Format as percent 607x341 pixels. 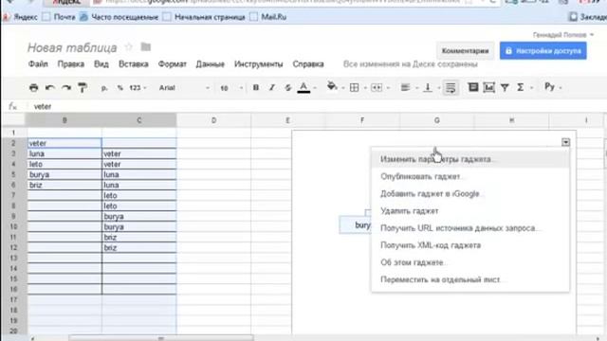click(x=120, y=88)
